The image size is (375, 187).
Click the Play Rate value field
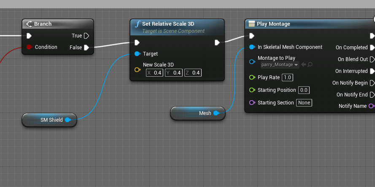[287, 77]
